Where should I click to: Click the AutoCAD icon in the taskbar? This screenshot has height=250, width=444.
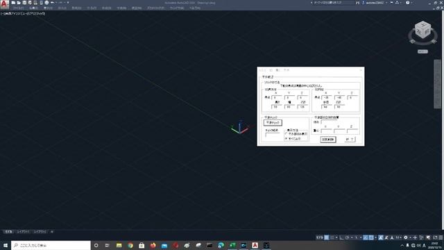(255, 245)
